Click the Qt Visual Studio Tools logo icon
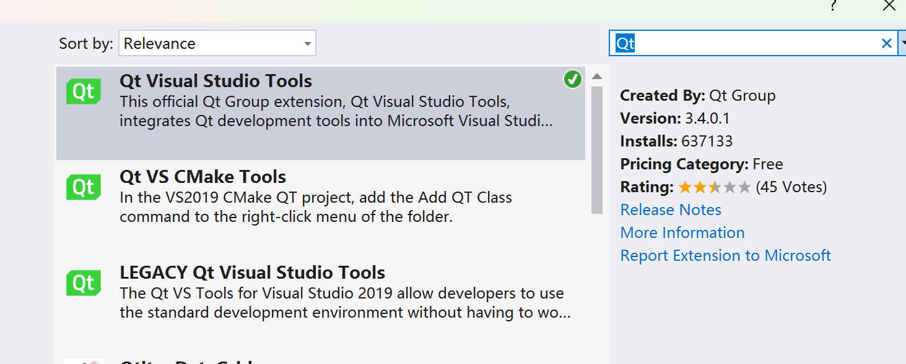Image resolution: width=906 pixels, height=364 pixels. (84, 91)
